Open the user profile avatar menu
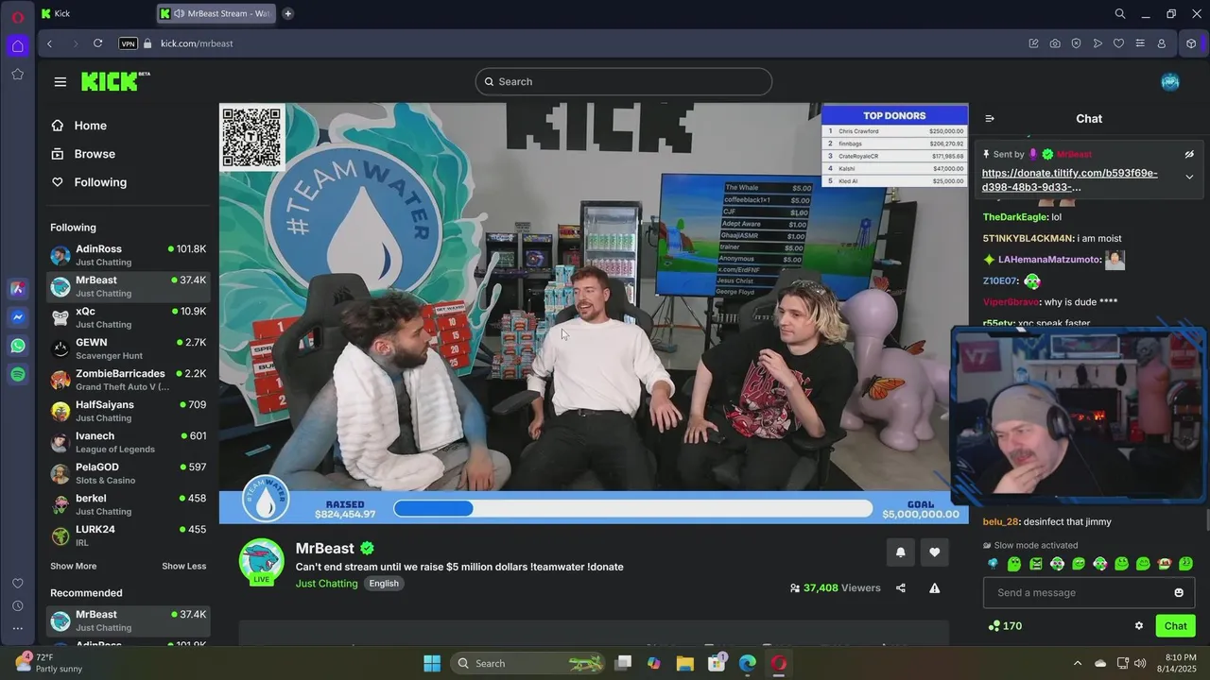This screenshot has height=680, width=1210. coord(1170,82)
